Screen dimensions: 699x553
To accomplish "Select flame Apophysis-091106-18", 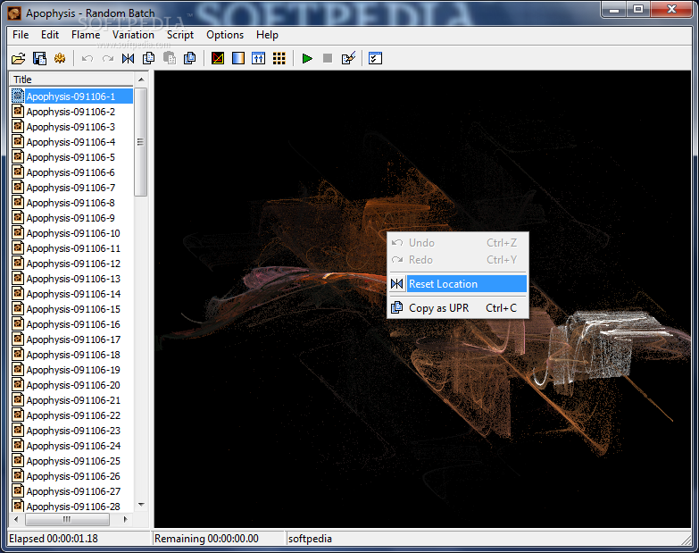I will [x=73, y=354].
